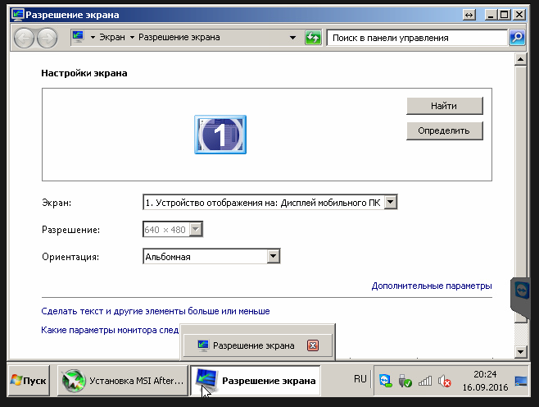The height and width of the screenshot is (407, 539).
Task: Click Экран breadcrumb in address bar
Action: [112, 38]
